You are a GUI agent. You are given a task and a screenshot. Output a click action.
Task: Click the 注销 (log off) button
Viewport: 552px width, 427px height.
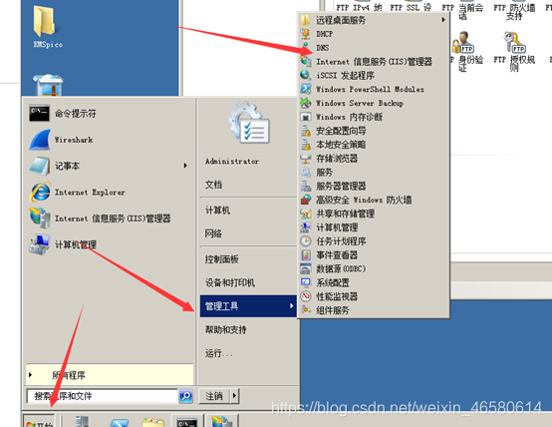pos(214,396)
